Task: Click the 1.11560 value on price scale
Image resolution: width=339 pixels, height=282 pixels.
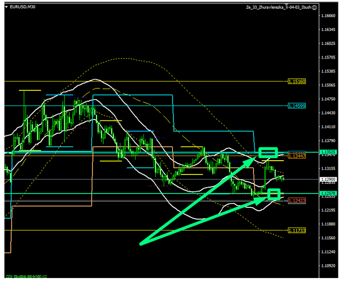Action: pyautogui.click(x=328, y=238)
